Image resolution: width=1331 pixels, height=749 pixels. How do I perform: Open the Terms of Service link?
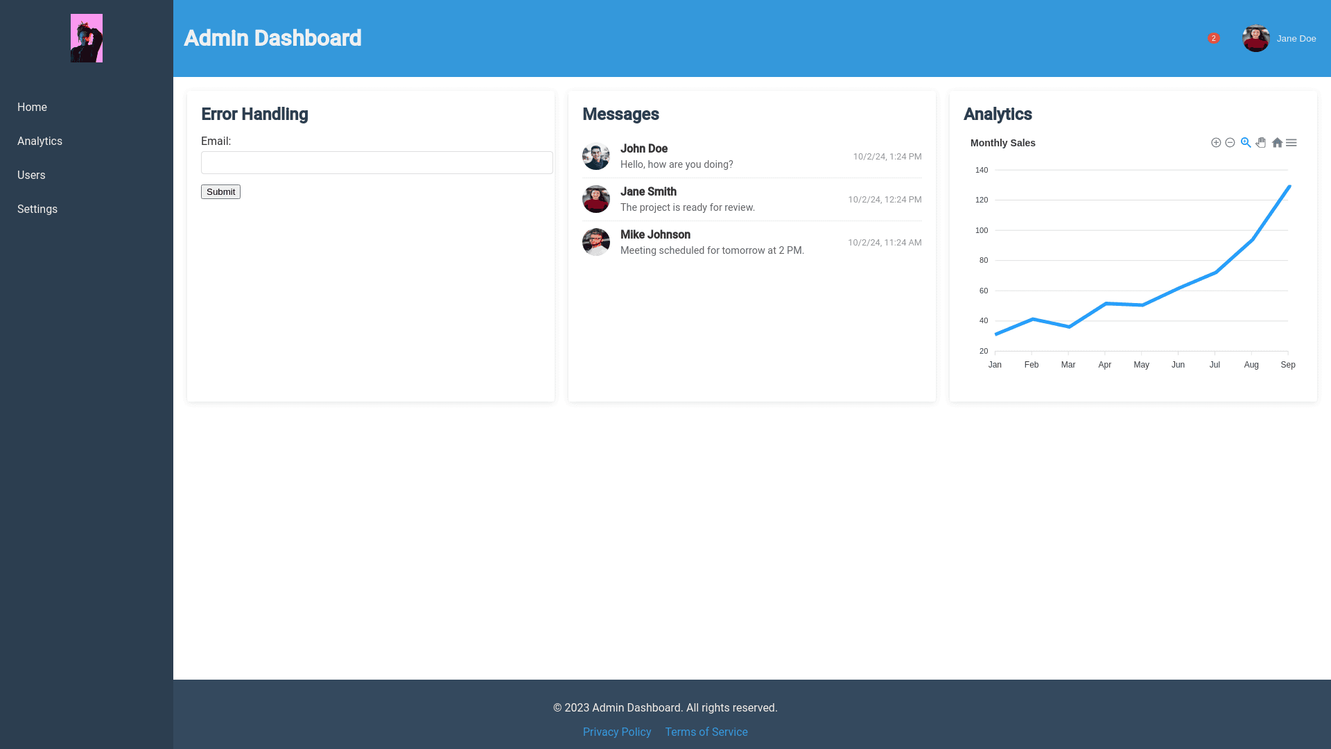706,732
